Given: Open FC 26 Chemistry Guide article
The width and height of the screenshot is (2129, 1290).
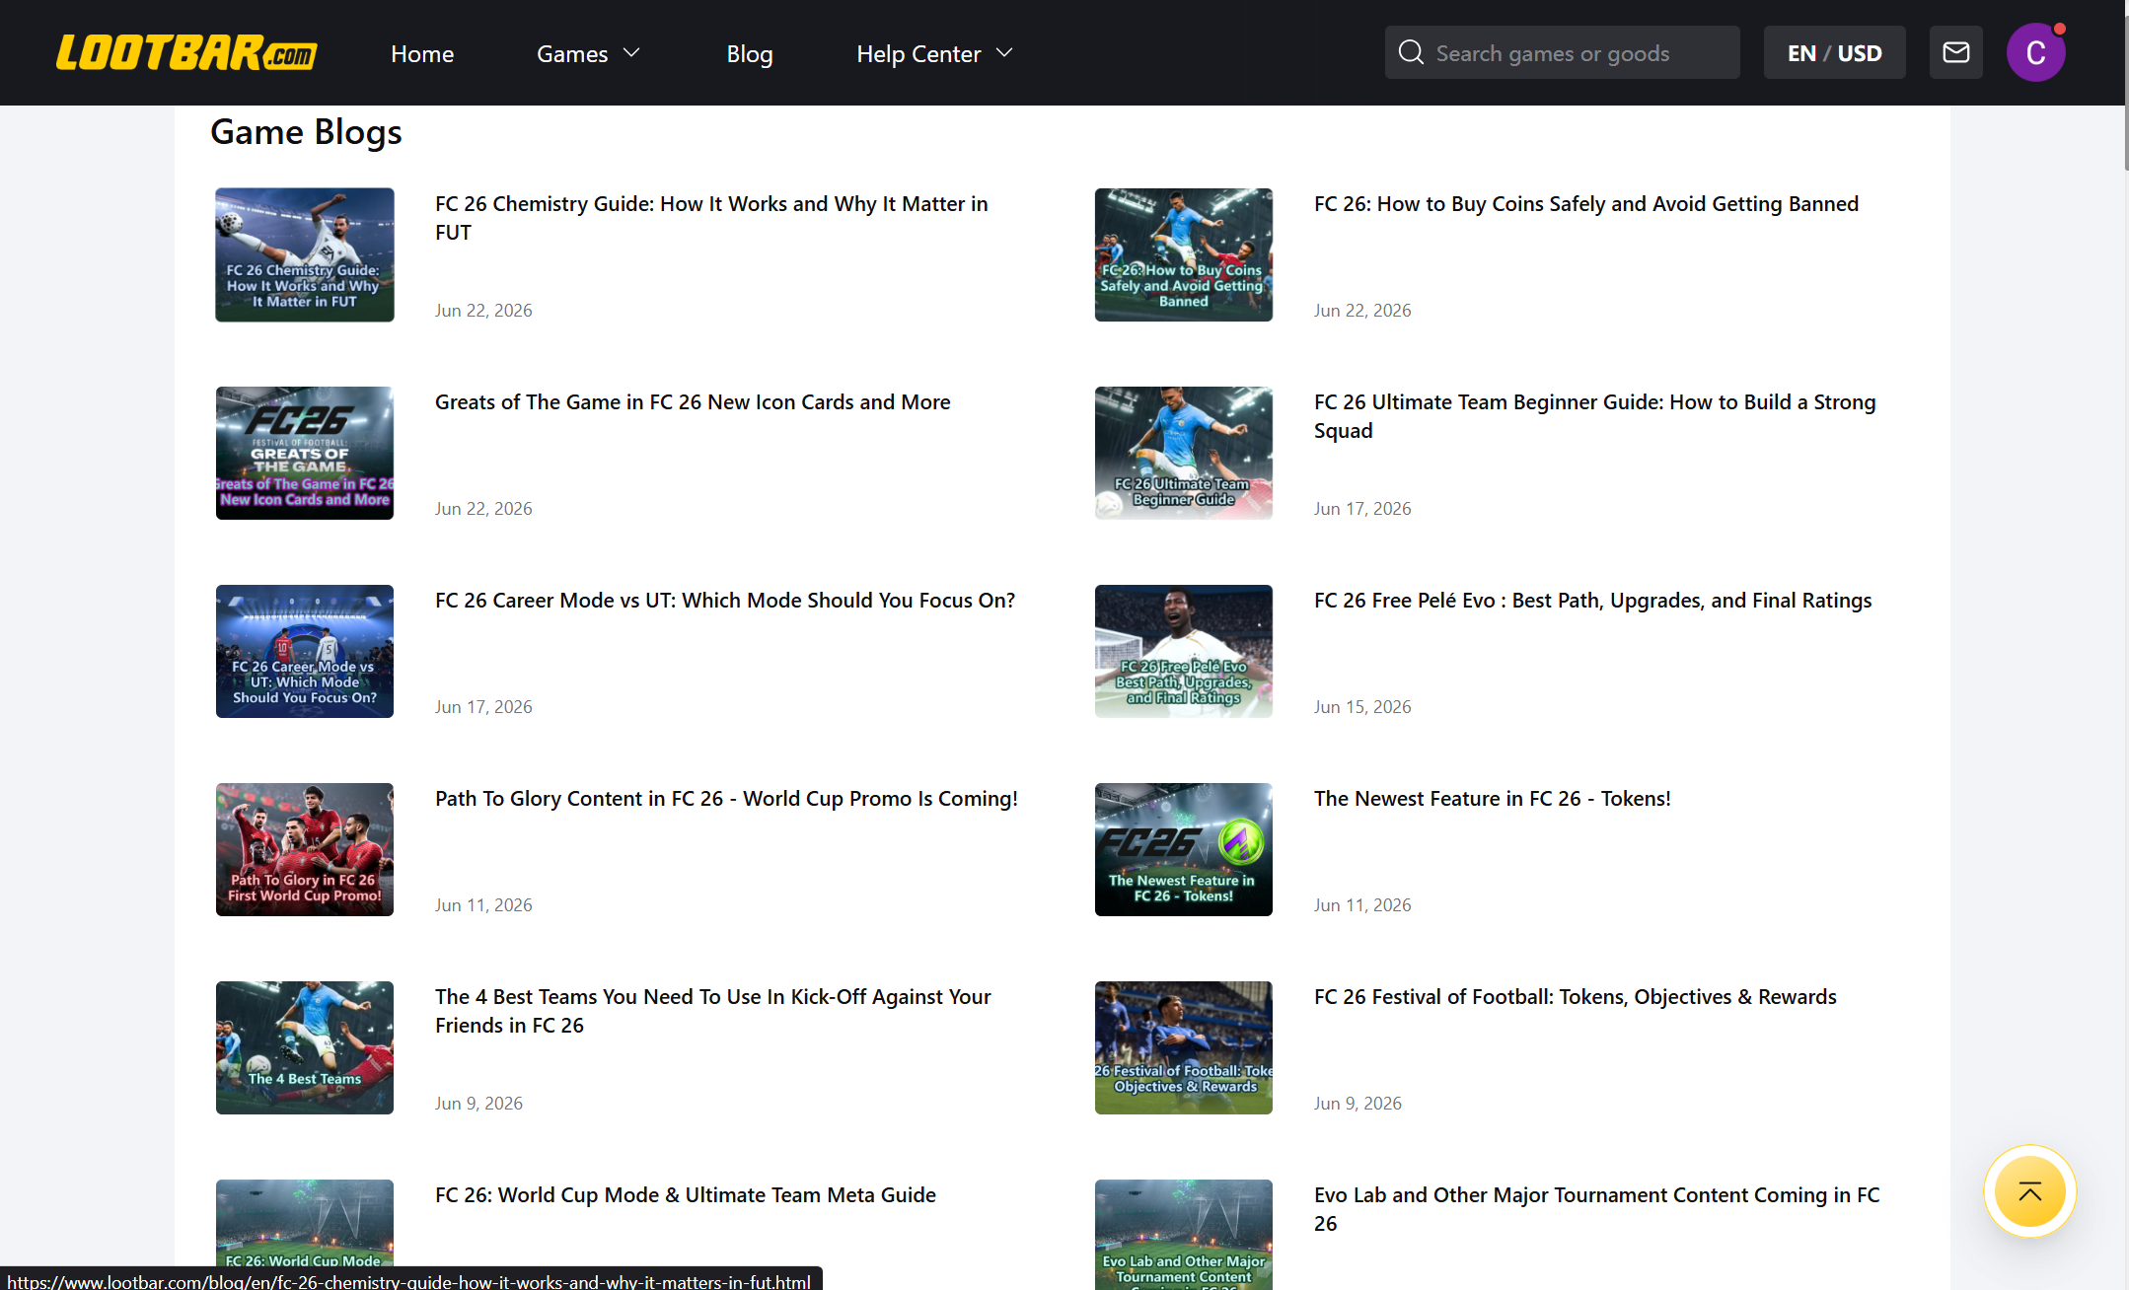Looking at the screenshot, I should (711, 218).
